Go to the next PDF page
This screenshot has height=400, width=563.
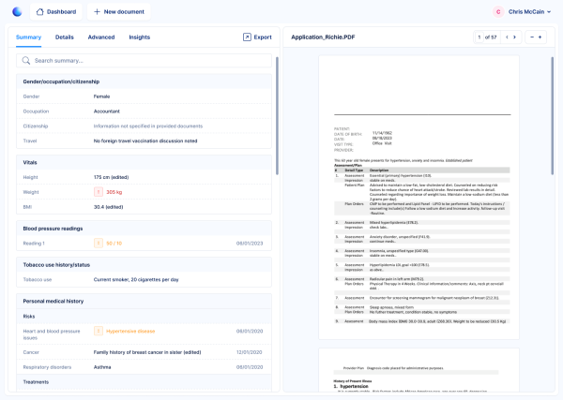(x=514, y=37)
